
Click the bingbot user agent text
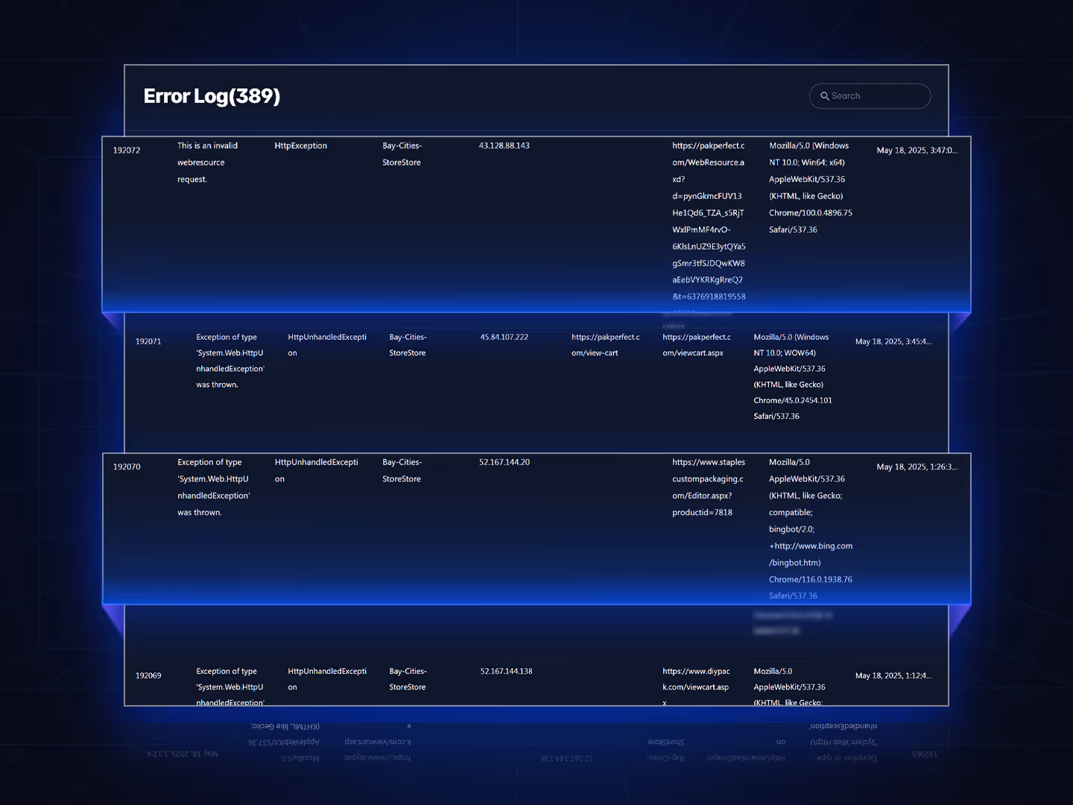tap(810, 529)
